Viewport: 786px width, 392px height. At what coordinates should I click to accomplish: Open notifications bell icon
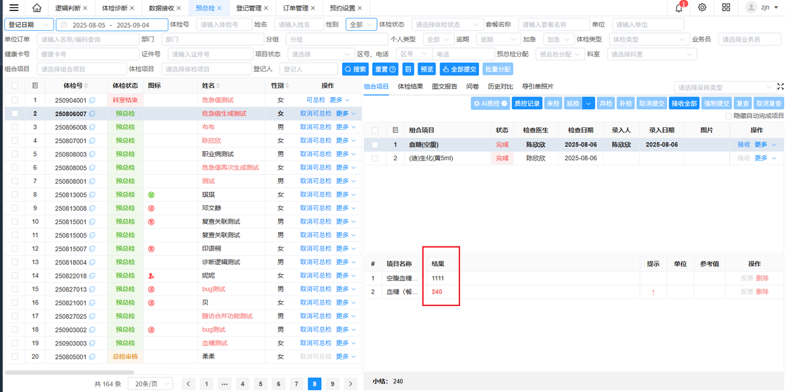click(679, 8)
